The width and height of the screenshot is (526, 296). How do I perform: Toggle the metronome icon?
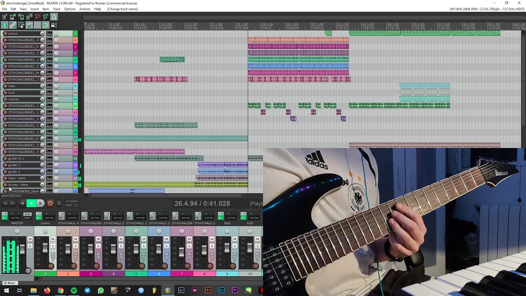point(54,17)
